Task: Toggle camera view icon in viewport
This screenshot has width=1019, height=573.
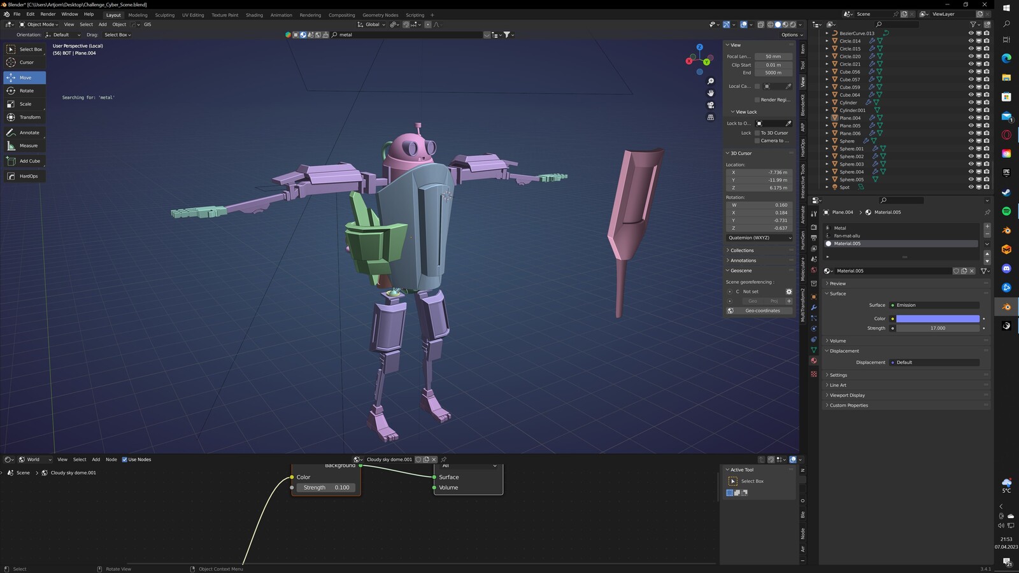Action: [711, 105]
